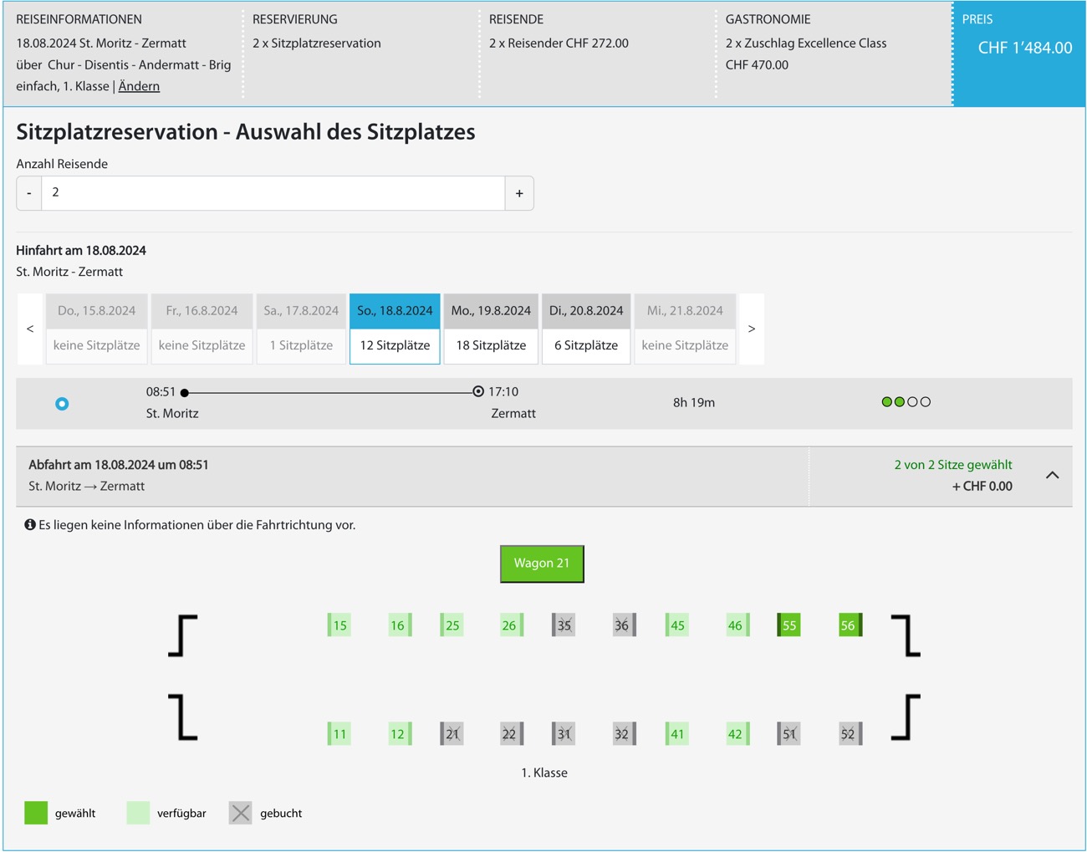Select available seat 16
The height and width of the screenshot is (852, 1087).
tap(400, 625)
